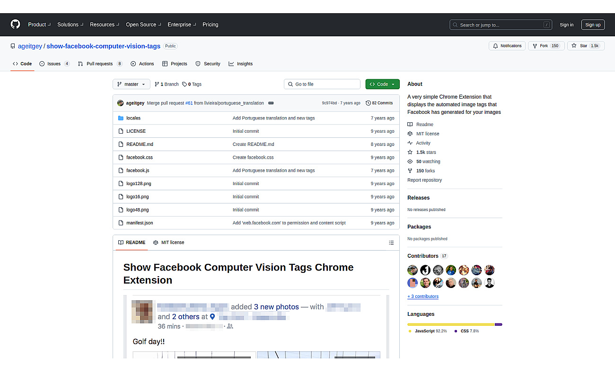Show the + 3 contributors link

423,296
